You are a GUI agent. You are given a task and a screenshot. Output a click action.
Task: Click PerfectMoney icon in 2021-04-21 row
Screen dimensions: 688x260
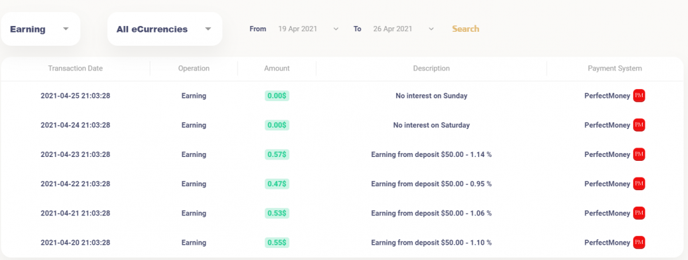[639, 213]
